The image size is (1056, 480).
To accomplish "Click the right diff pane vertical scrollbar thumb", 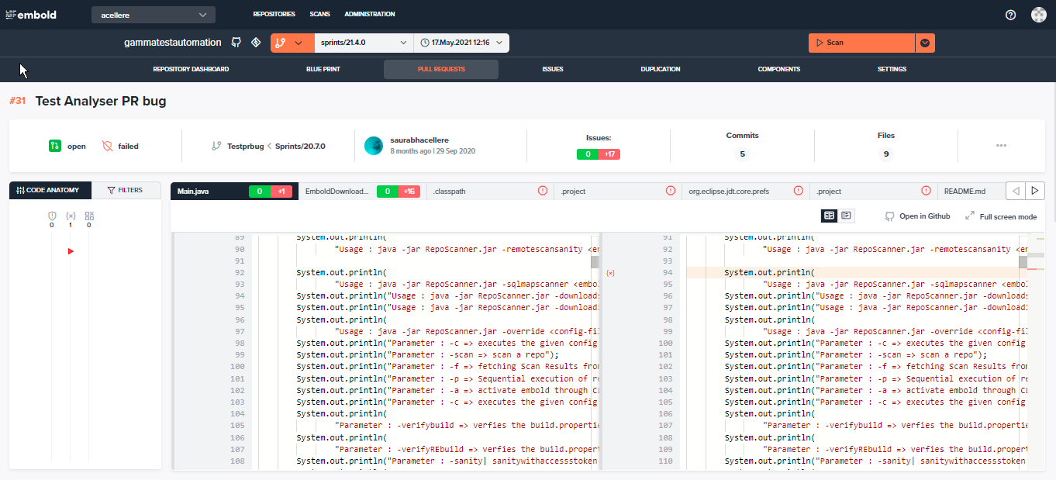I will point(1023,262).
